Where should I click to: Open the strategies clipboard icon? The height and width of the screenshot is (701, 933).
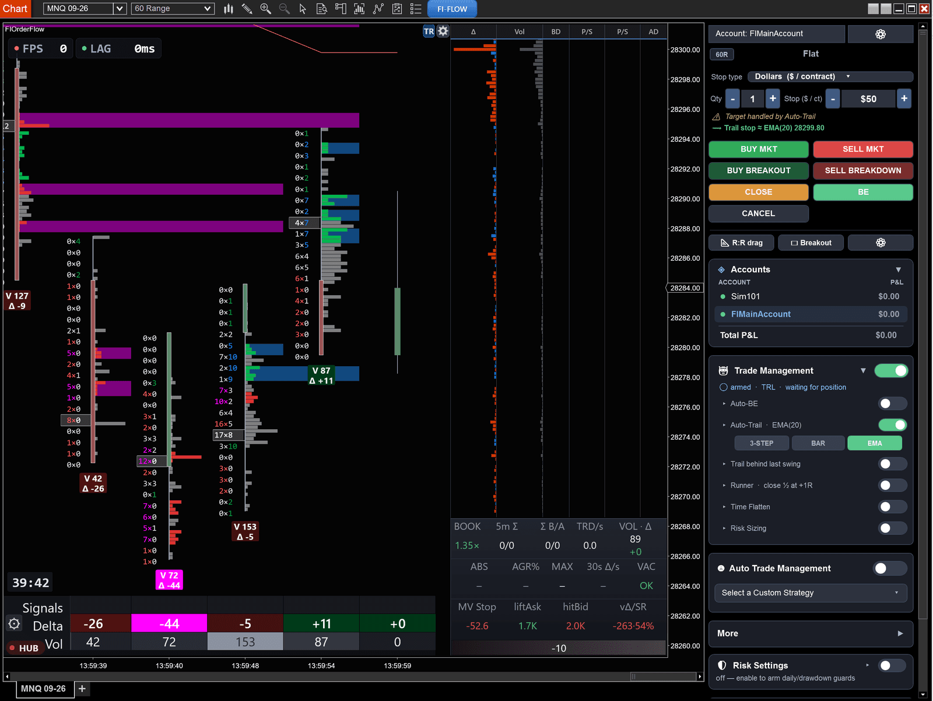coord(397,8)
